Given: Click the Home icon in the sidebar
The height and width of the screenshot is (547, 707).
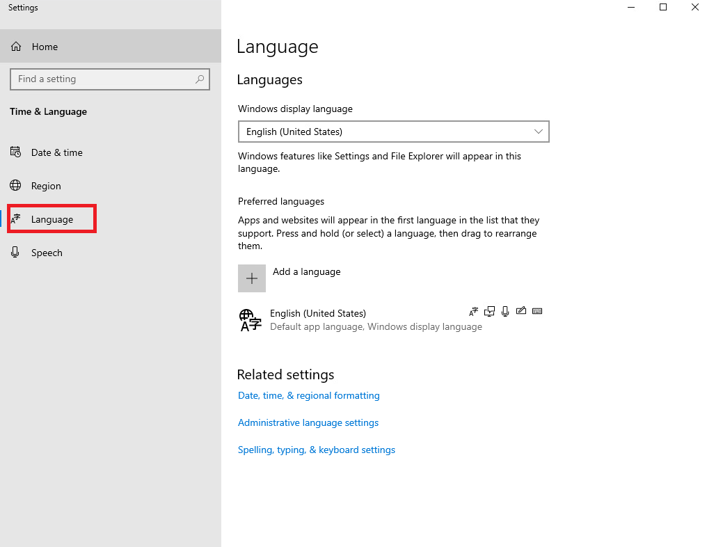Looking at the screenshot, I should point(15,46).
